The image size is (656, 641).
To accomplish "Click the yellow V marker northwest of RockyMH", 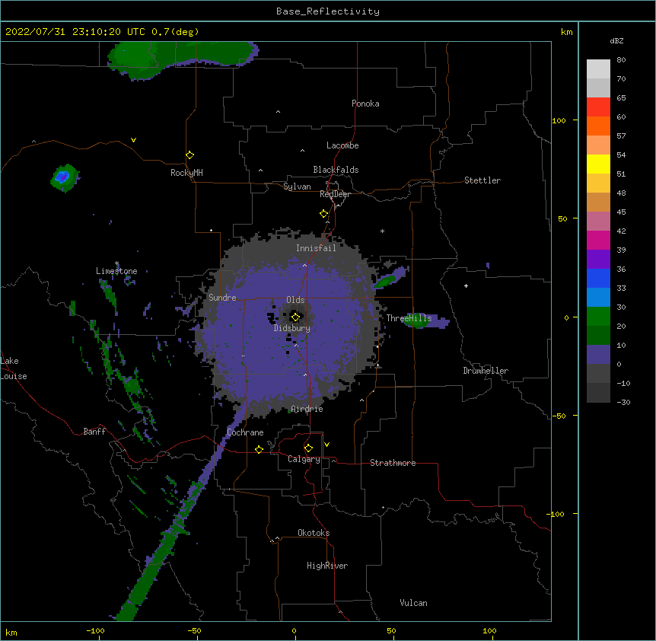I will 133,140.
